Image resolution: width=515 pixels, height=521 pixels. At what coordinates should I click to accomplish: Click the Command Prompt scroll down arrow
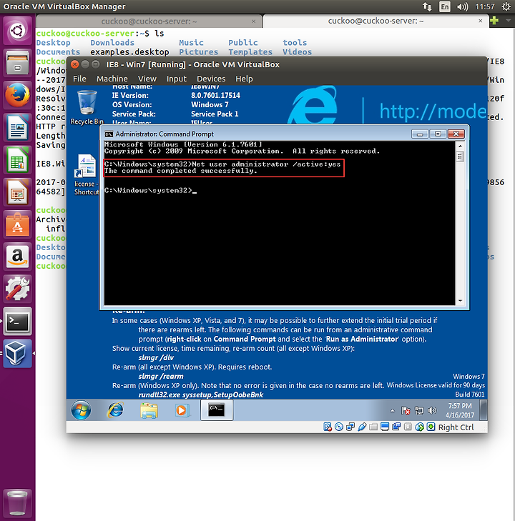[x=460, y=301]
